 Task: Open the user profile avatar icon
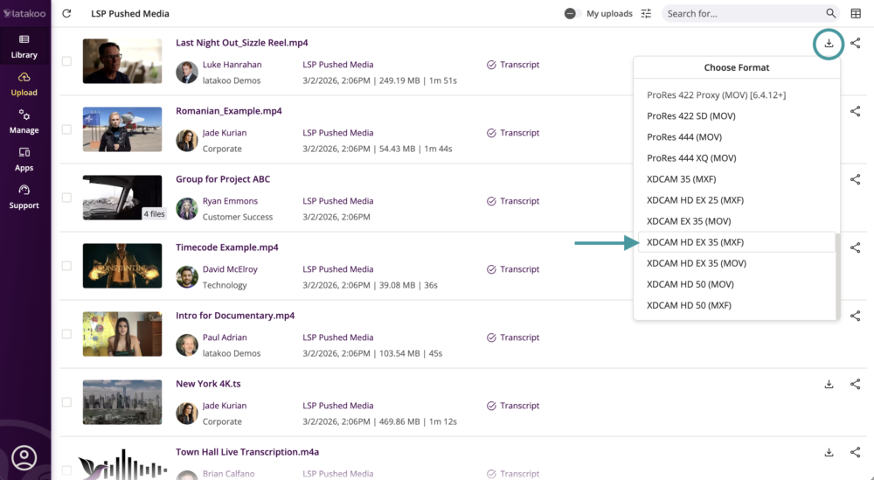(24, 457)
